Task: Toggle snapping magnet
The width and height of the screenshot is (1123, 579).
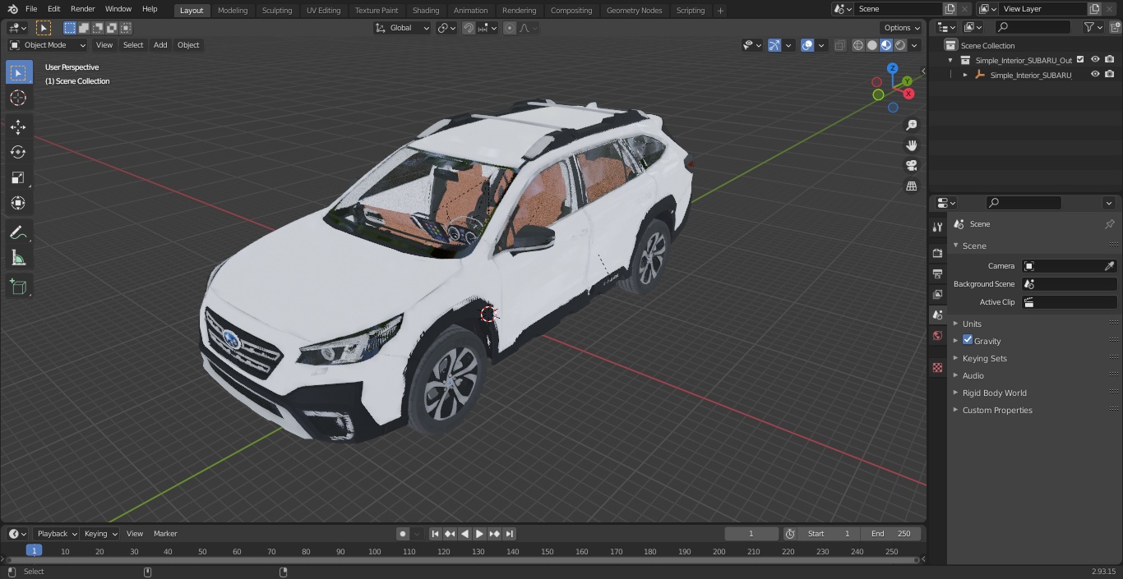Action: pyautogui.click(x=468, y=28)
